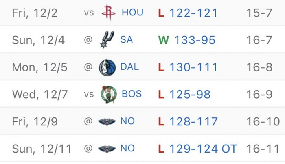
Task: Open the NO team link for 12/9
Action: click(x=127, y=121)
